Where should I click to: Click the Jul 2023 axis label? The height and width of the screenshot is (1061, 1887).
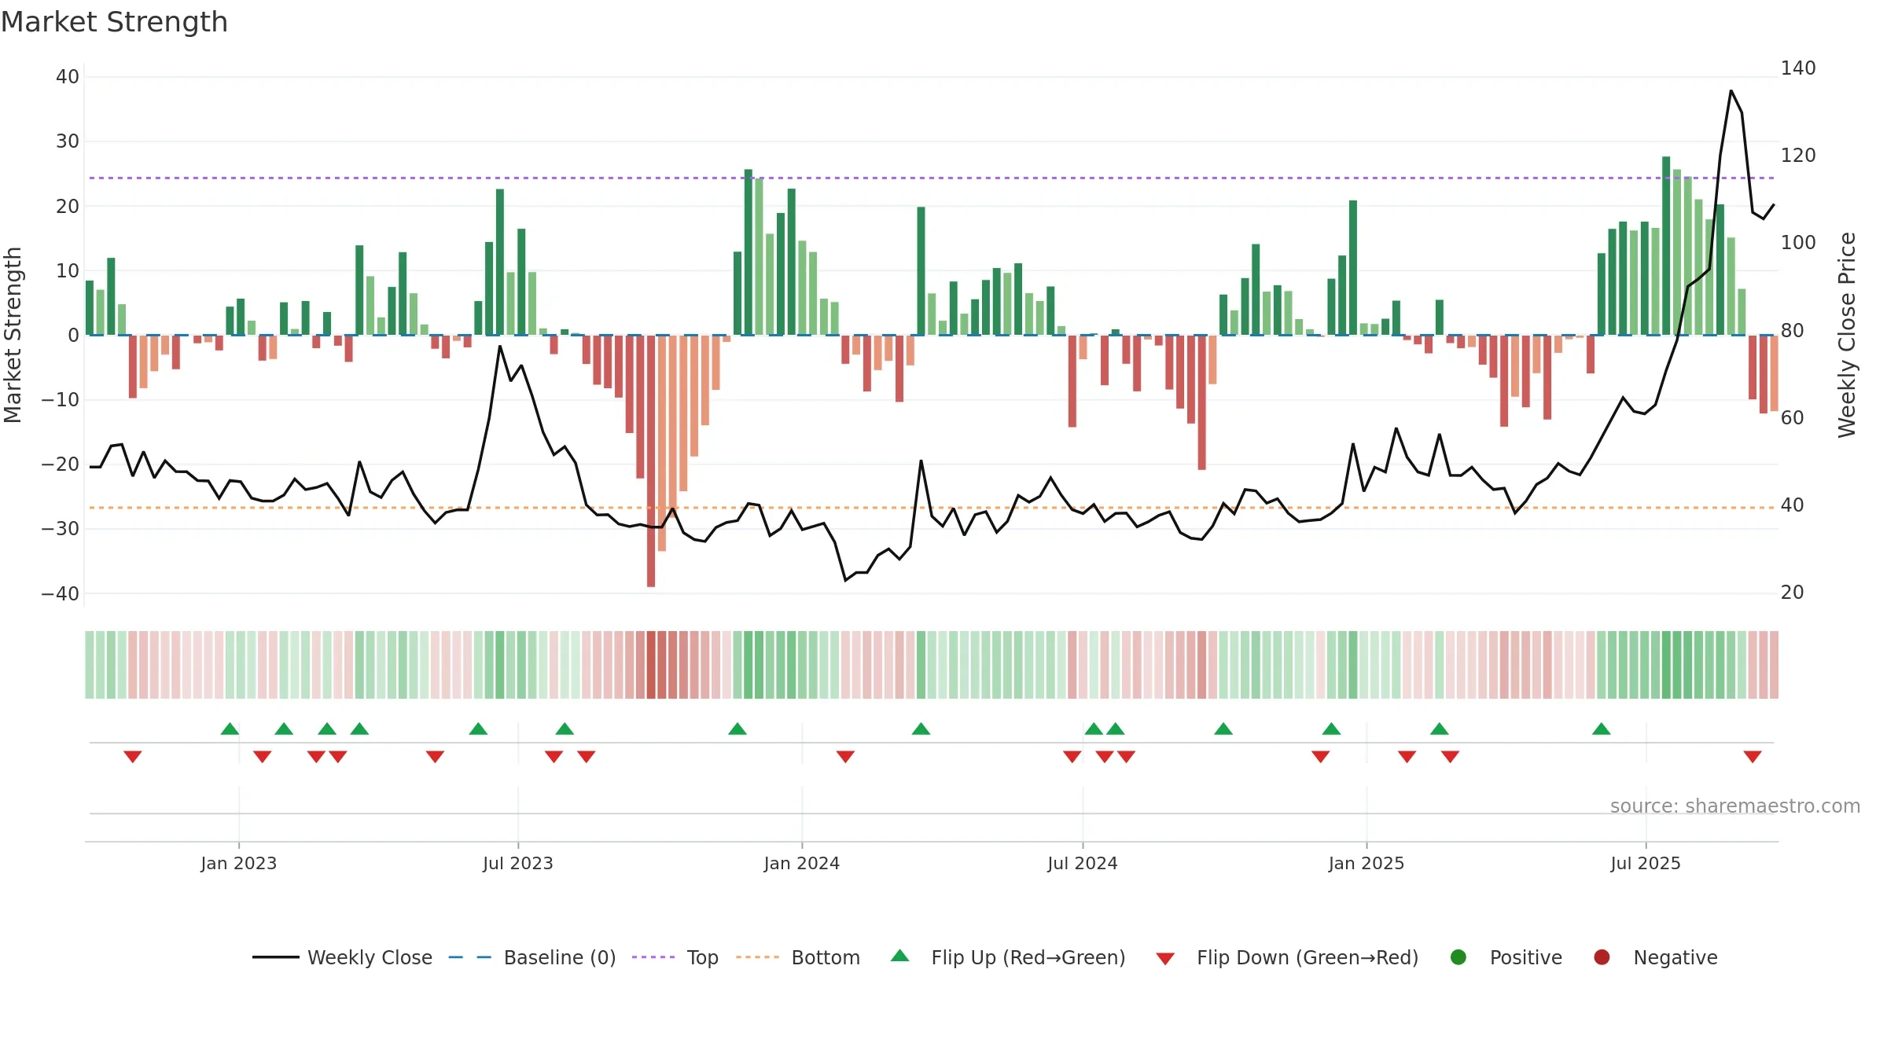point(518,863)
